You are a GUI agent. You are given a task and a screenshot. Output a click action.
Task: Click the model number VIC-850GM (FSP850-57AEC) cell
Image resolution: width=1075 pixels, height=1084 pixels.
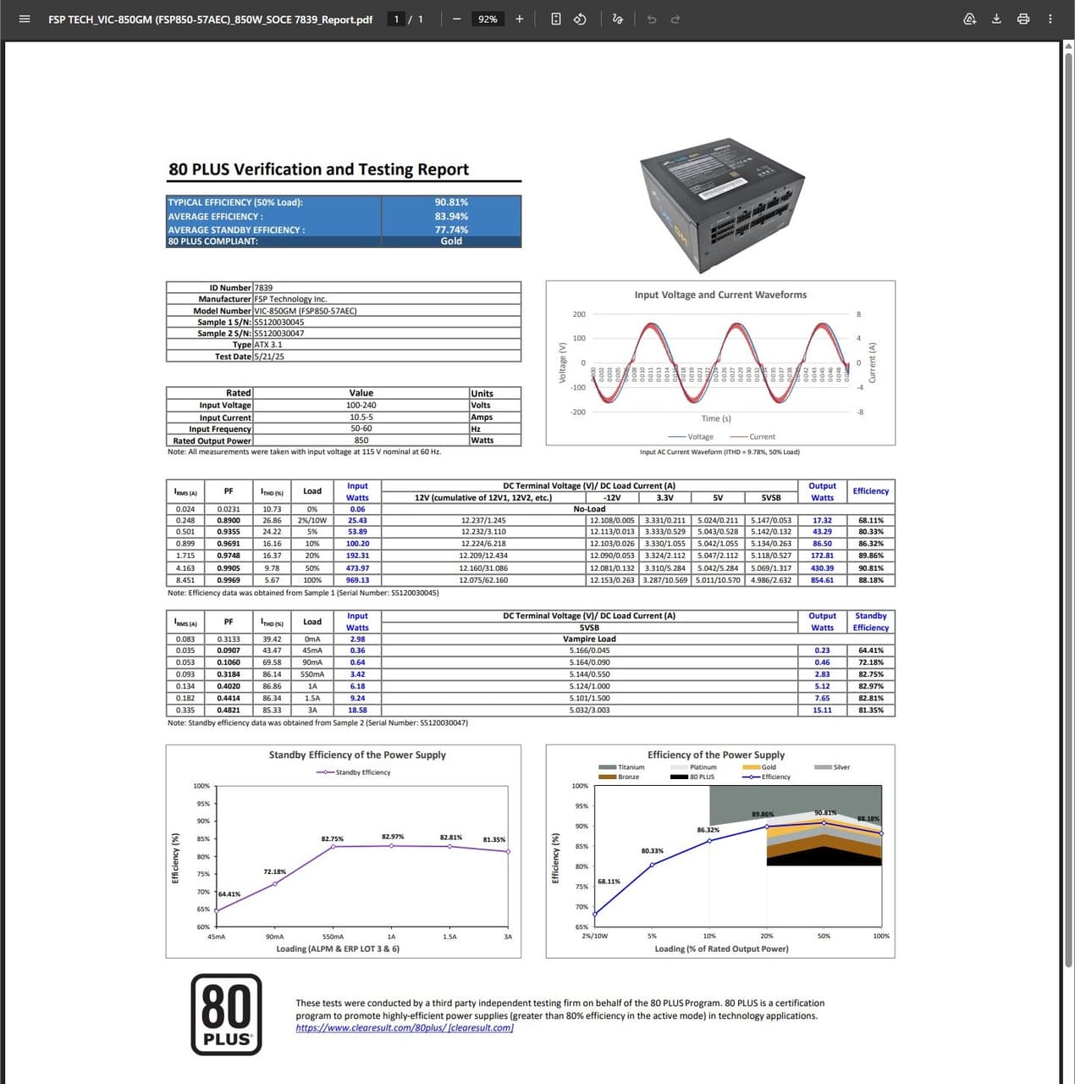coord(387,311)
